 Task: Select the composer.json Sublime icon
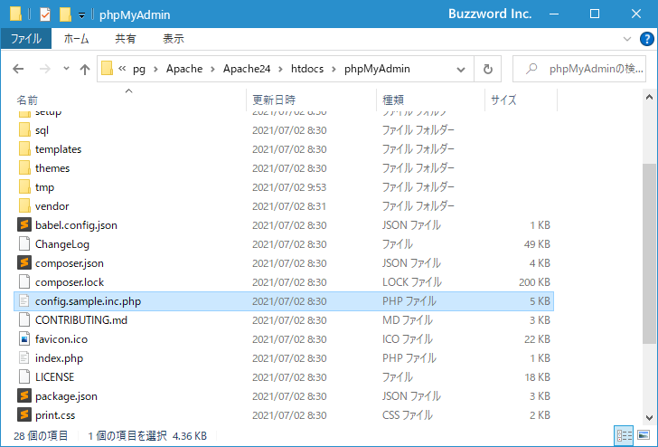(24, 262)
